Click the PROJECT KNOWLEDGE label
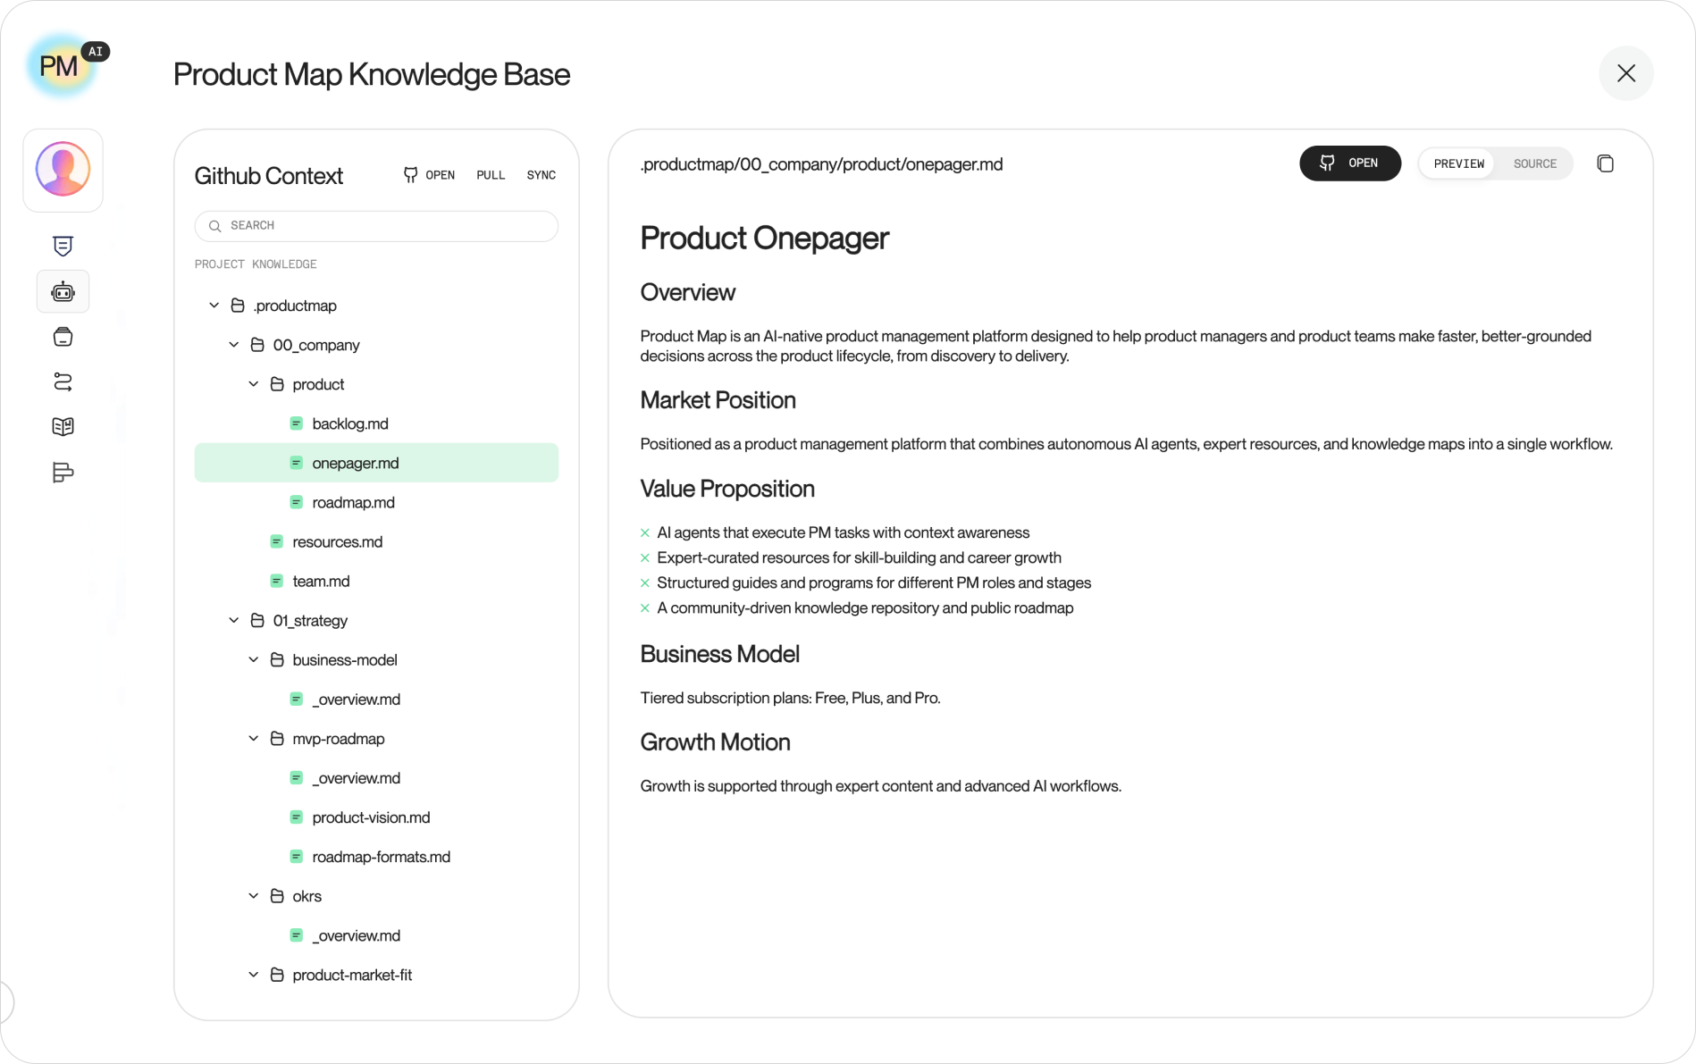This screenshot has width=1696, height=1064. (x=256, y=264)
